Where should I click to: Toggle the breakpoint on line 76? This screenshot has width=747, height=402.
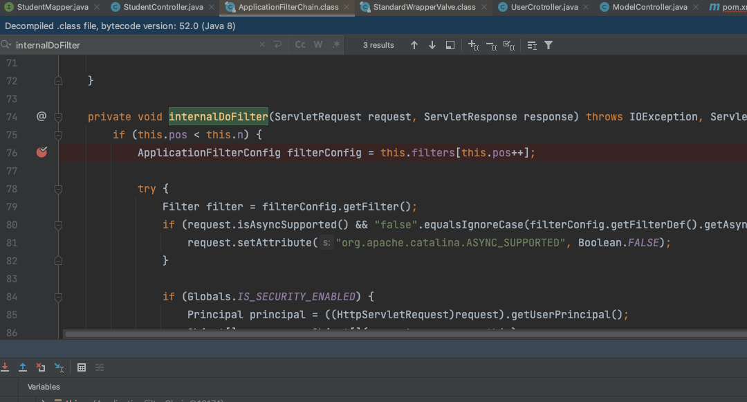coord(42,152)
